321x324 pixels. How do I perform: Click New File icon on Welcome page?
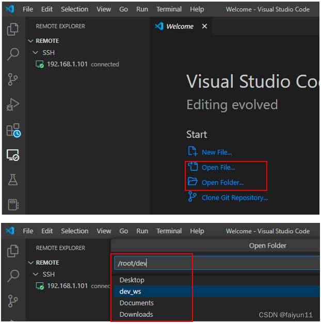click(x=192, y=151)
